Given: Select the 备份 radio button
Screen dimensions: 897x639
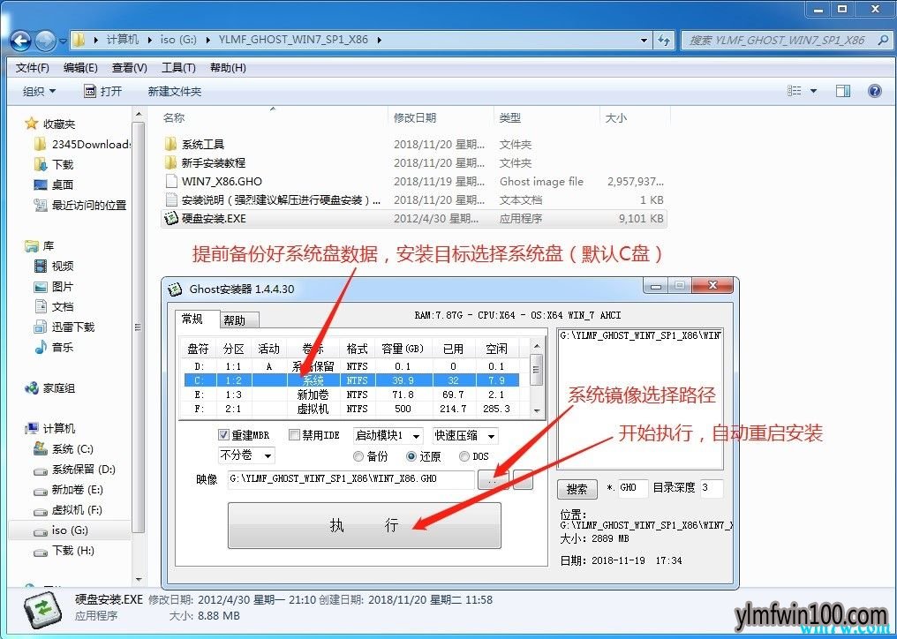Looking at the screenshot, I should coord(358,456).
